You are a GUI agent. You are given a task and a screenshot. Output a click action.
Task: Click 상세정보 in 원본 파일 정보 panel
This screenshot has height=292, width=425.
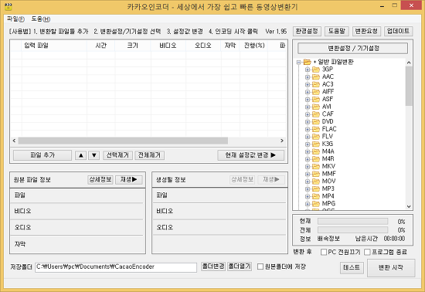(x=100, y=179)
